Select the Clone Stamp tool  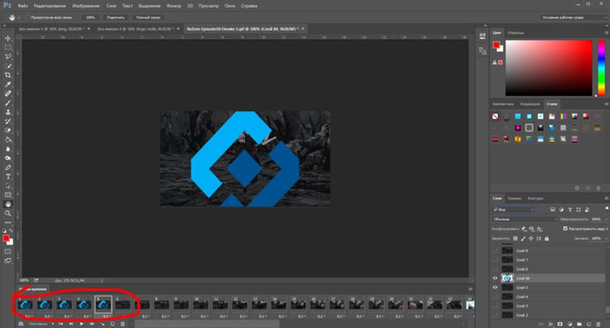click(8, 112)
